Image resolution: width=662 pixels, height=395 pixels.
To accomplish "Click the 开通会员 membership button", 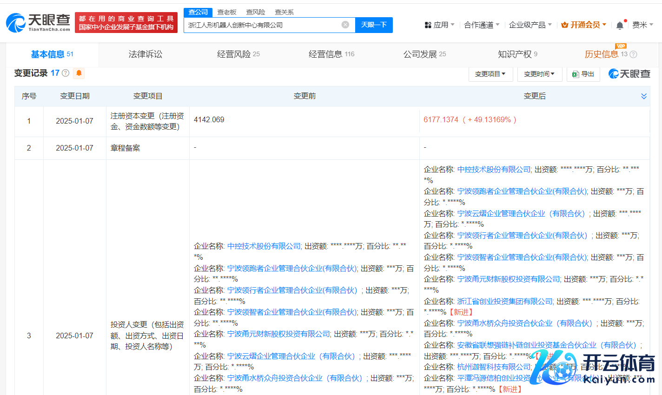I will [583, 25].
